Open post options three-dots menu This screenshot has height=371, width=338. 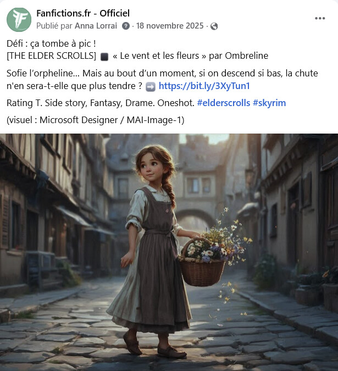(320, 19)
